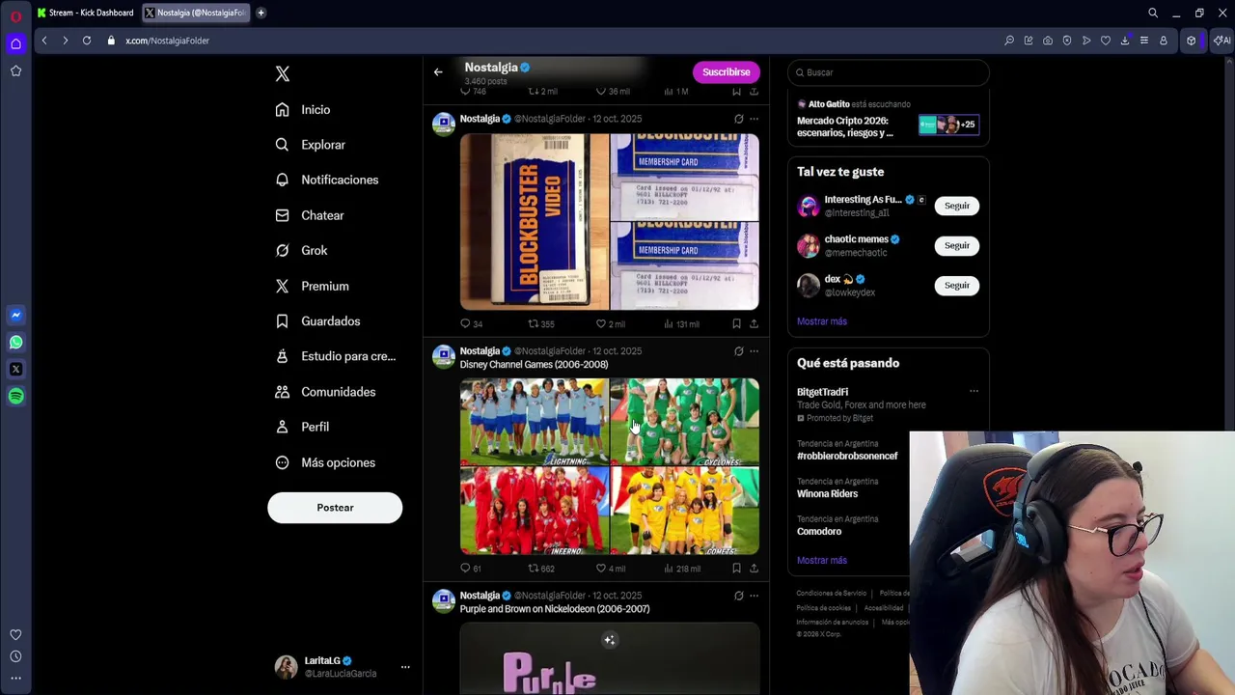Screen dimensions: 1235x695
Task: Join Alto Gatito Mercado Cripto space
Action: point(889,121)
